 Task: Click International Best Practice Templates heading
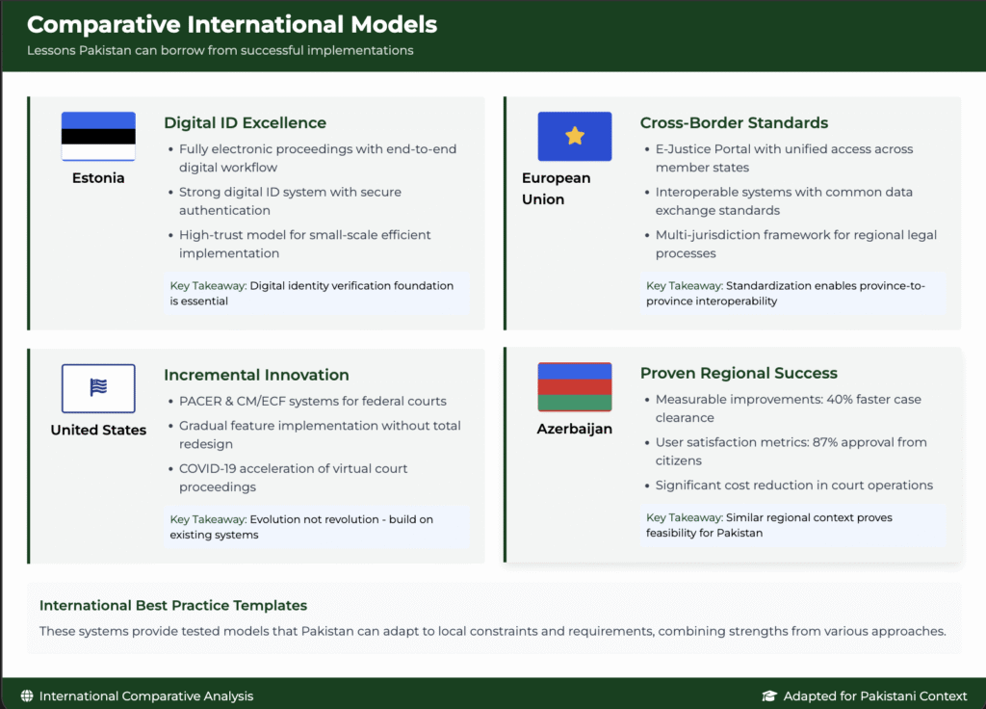click(173, 606)
